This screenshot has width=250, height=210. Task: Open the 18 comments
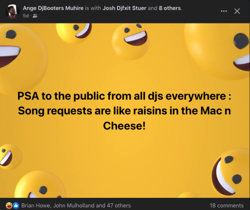[227, 205]
